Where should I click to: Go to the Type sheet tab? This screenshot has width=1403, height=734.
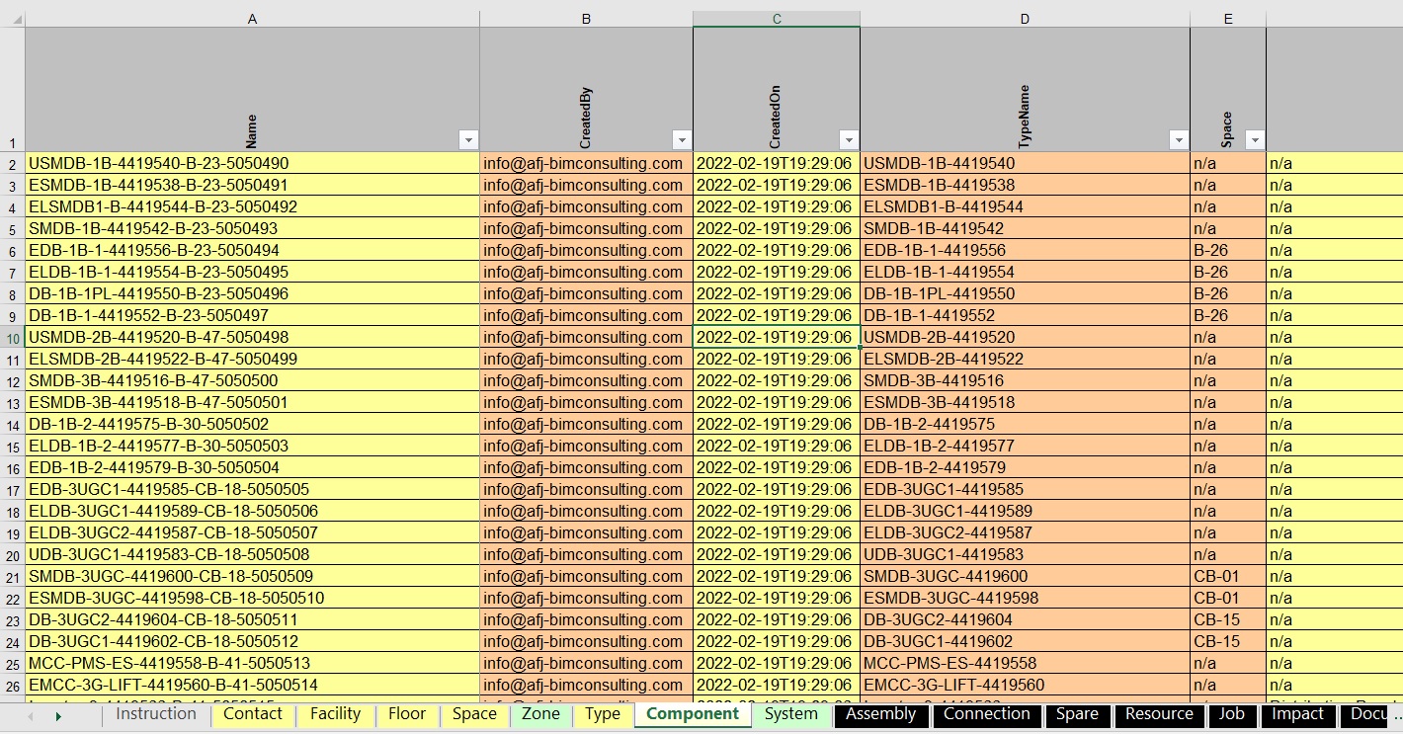coord(602,714)
